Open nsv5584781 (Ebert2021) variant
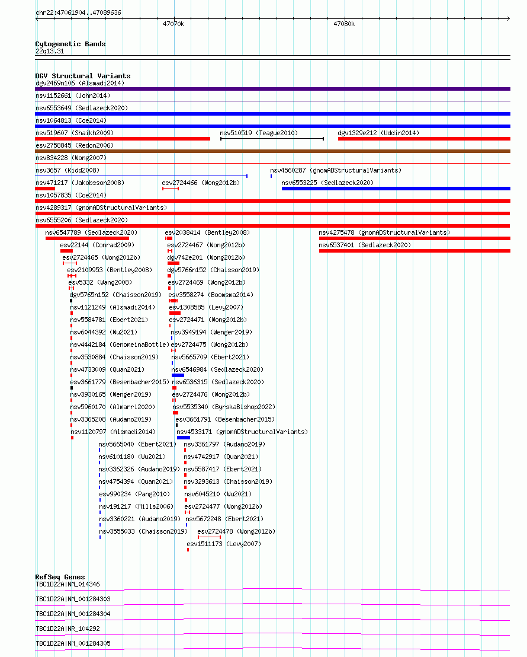The height and width of the screenshot is (657, 527). (x=110, y=320)
